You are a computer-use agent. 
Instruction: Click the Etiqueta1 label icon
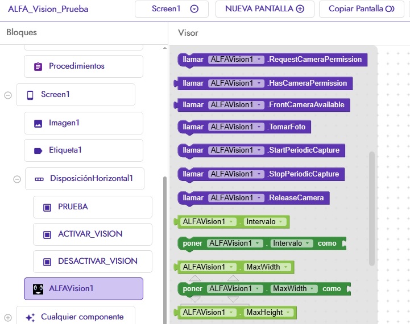coord(38,151)
